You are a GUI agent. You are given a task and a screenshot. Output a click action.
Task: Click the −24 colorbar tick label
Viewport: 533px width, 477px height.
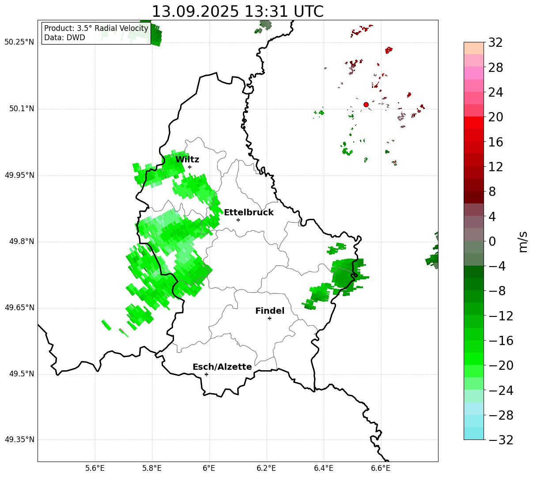coord(500,391)
